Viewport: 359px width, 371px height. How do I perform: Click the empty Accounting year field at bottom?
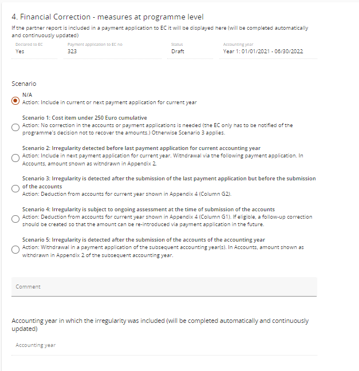coord(164,345)
